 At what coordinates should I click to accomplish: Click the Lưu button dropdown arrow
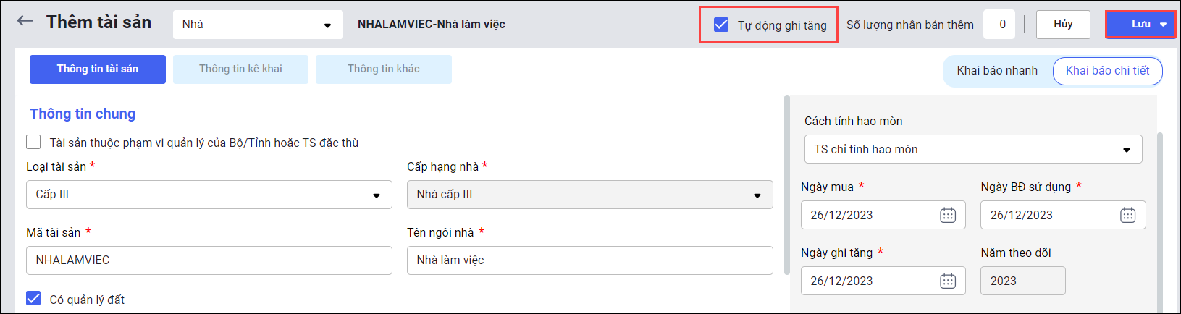1163,25
